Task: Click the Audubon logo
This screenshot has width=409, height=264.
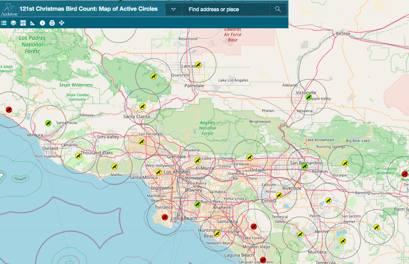Action: (9, 9)
